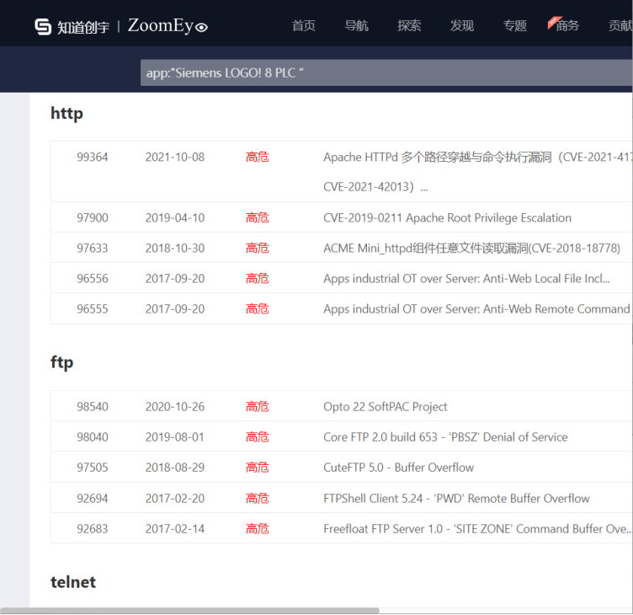Click the date 2019-04-10
Screen dimensions: 633x615
pos(175,218)
